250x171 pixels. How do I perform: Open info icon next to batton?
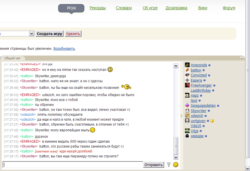(x=203, y=70)
